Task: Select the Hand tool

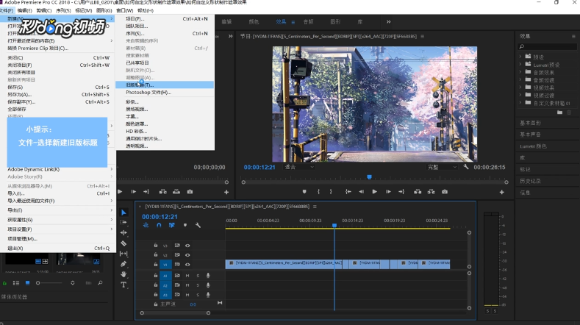Action: click(x=123, y=274)
